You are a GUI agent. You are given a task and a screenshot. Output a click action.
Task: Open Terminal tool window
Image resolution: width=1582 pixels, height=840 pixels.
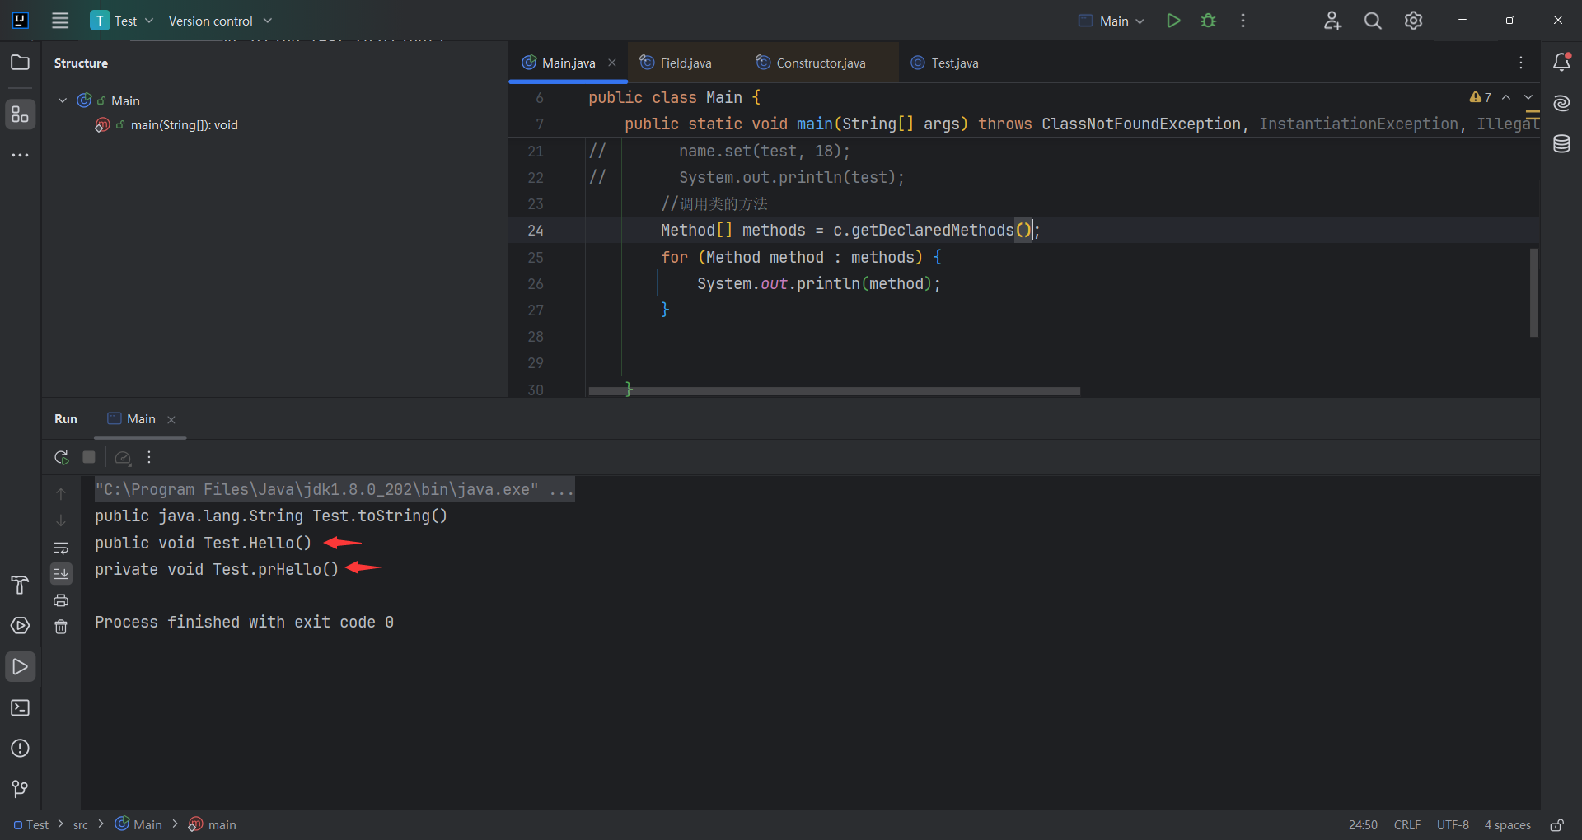pyautogui.click(x=20, y=707)
